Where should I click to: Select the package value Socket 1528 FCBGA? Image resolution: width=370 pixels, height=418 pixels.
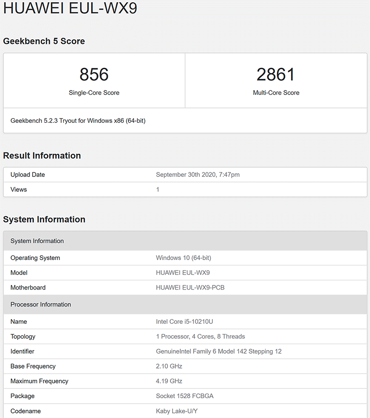pos(185,396)
